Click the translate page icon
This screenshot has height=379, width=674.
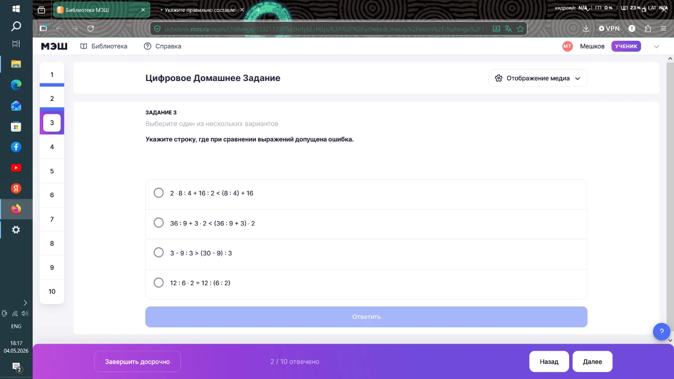coord(508,29)
